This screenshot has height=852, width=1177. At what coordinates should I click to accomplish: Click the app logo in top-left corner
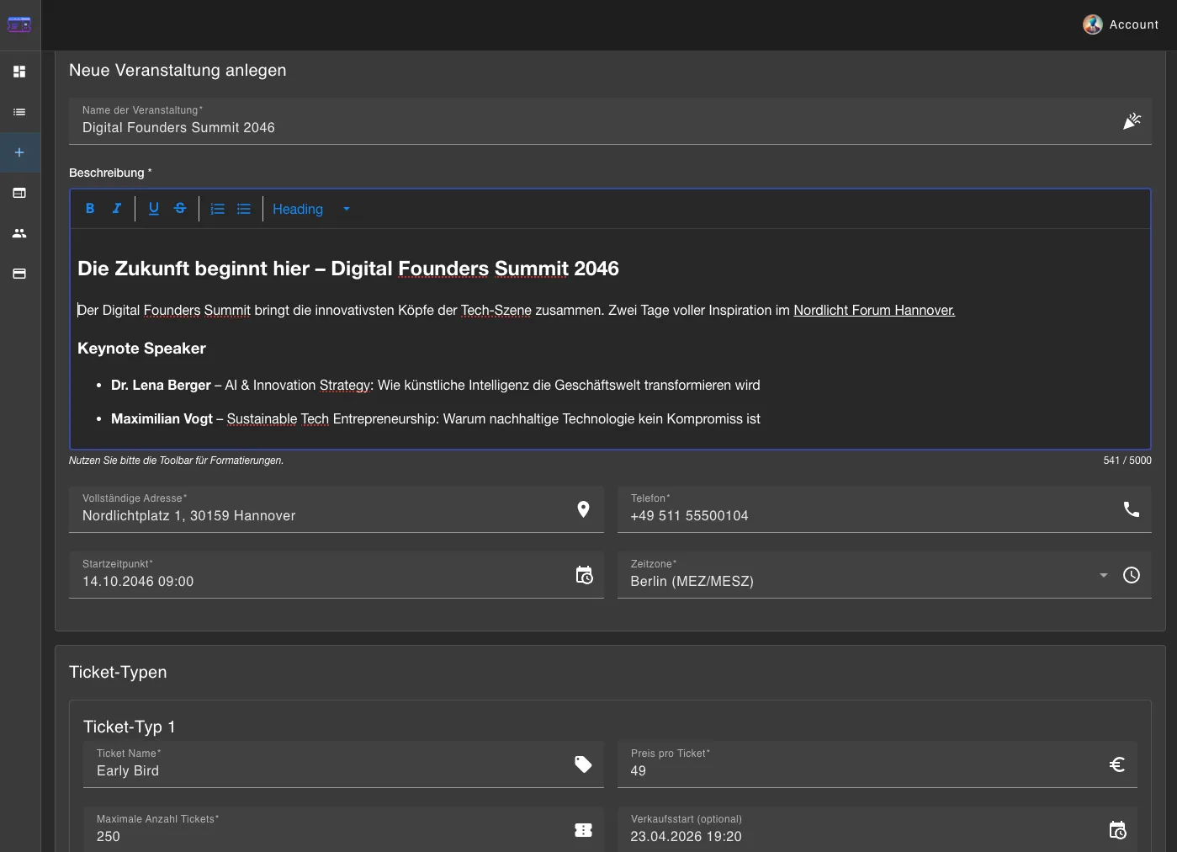coord(19,24)
